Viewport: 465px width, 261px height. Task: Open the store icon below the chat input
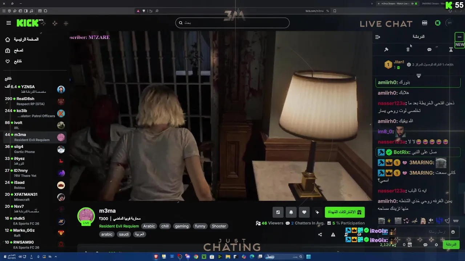point(410,245)
